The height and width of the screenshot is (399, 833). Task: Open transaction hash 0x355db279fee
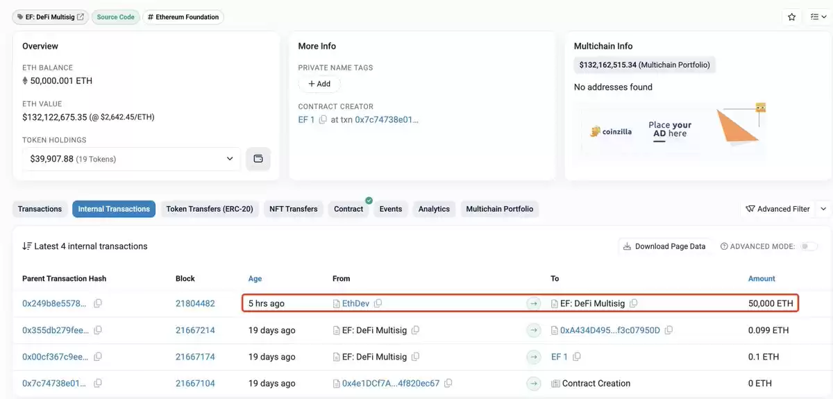(55, 330)
